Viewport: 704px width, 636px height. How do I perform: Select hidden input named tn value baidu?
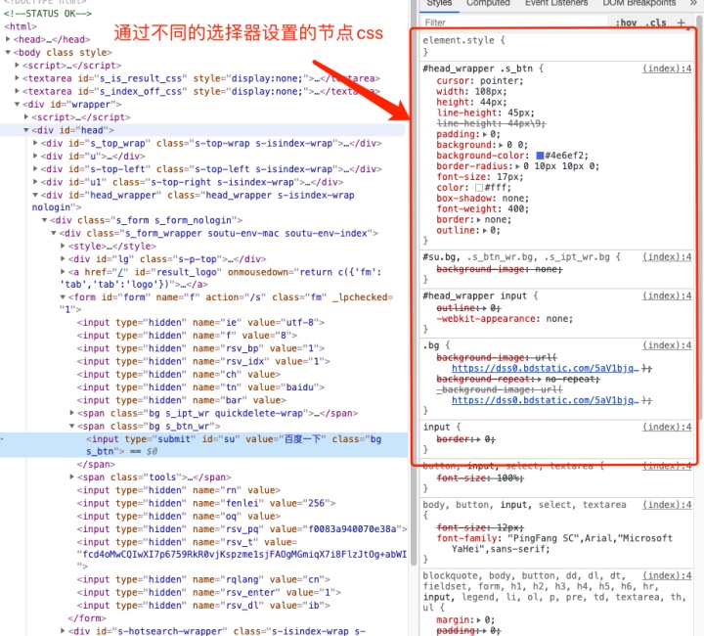[200, 387]
